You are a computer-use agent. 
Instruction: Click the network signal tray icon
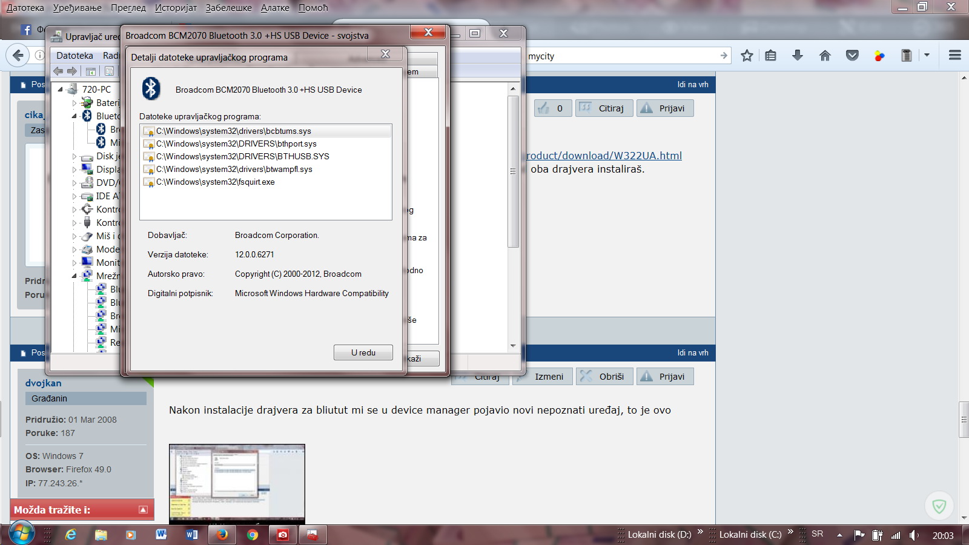coord(896,535)
